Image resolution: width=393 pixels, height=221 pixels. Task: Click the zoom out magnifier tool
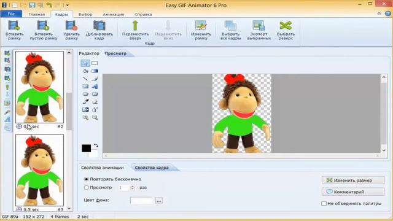coord(95,117)
